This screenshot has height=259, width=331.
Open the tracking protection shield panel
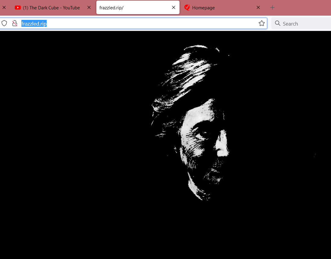coord(4,23)
